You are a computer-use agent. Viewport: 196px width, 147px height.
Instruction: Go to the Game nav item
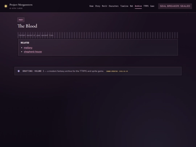tap(152, 6)
